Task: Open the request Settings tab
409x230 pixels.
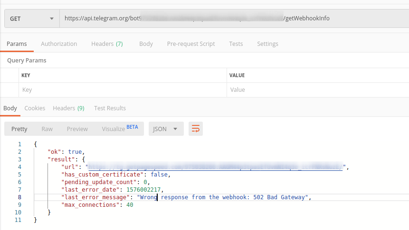Action: (x=267, y=44)
